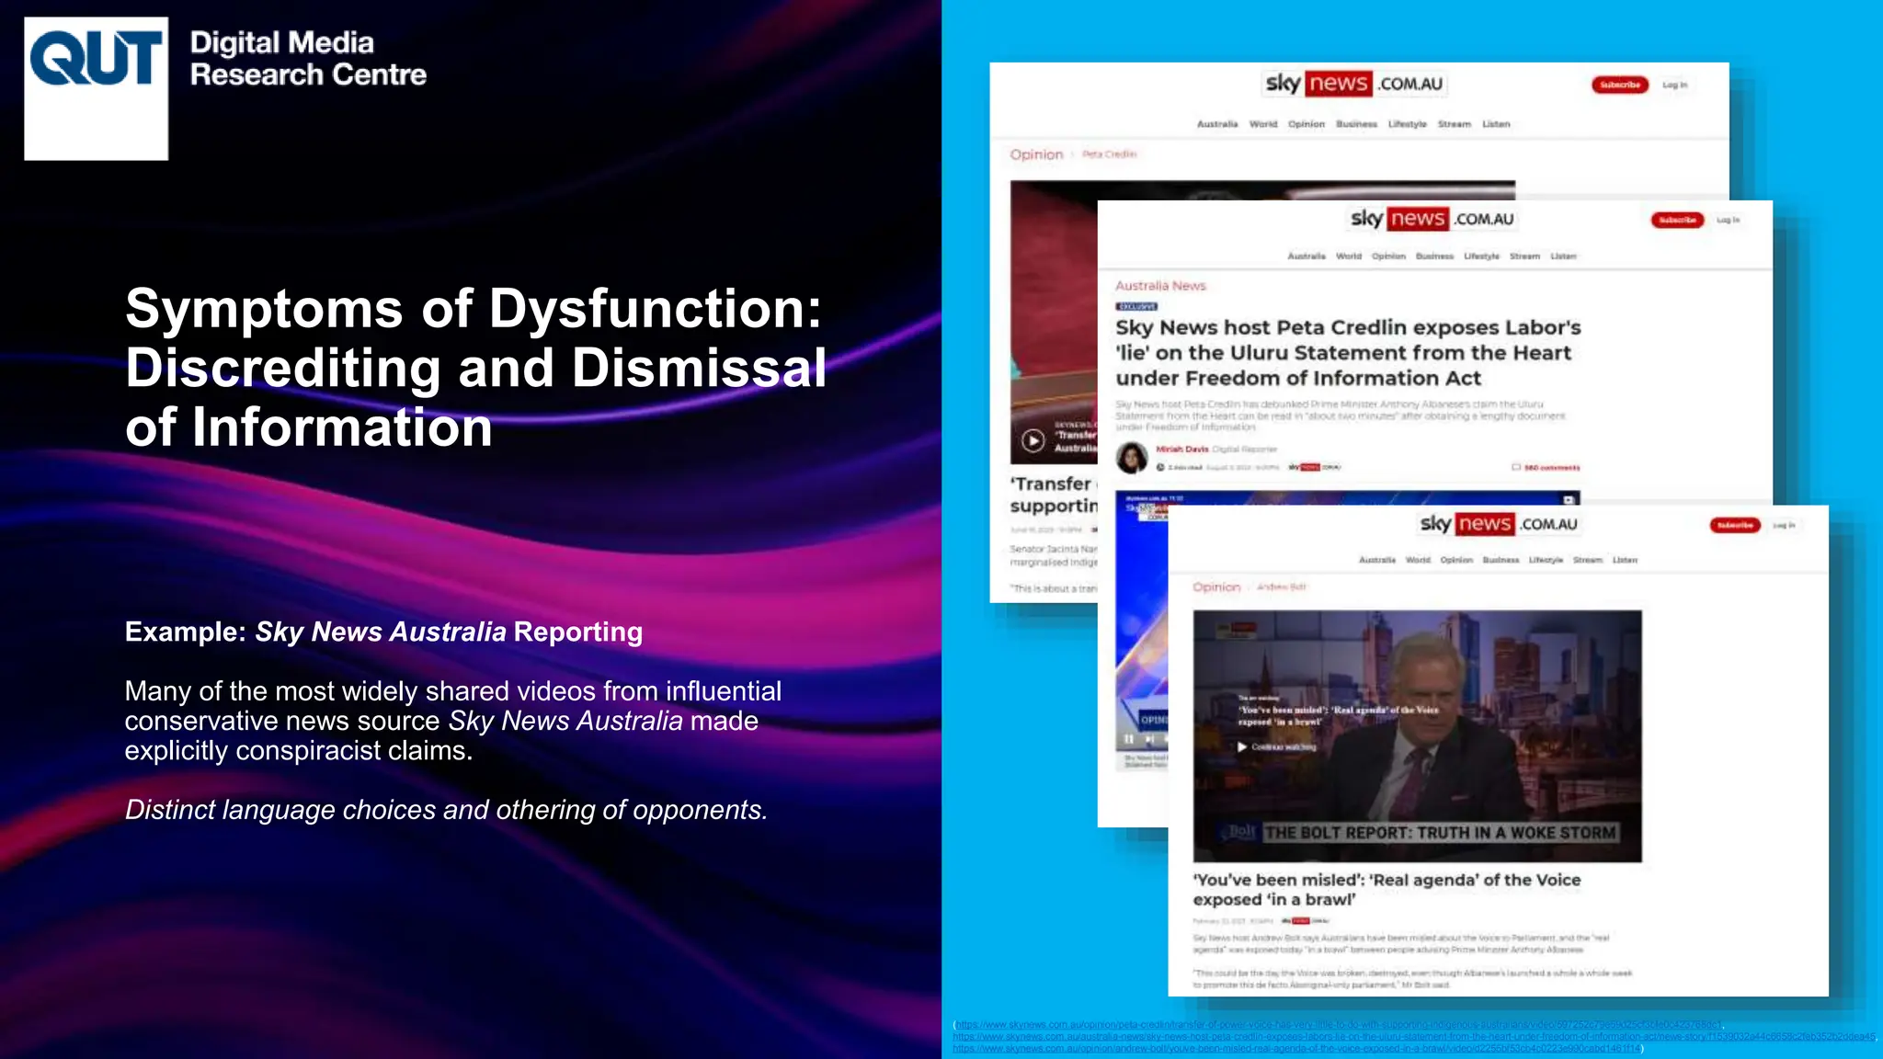
Task: Open Listen in the top Peta Credlin page nav
Action: tap(1496, 124)
